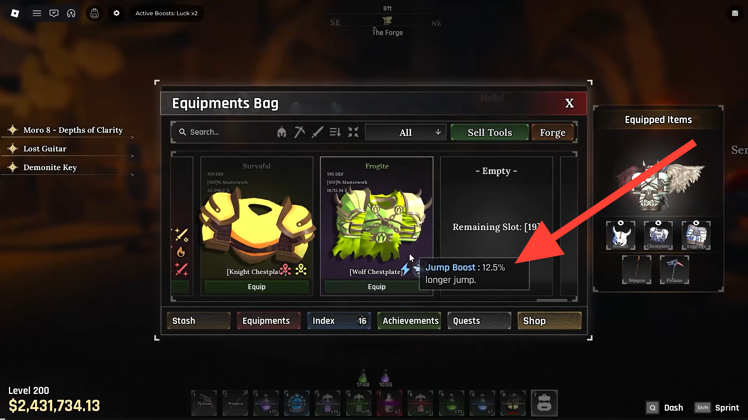Screen dimensions: 748x420
Task: Click the sort order icon
Action: [x=335, y=132]
